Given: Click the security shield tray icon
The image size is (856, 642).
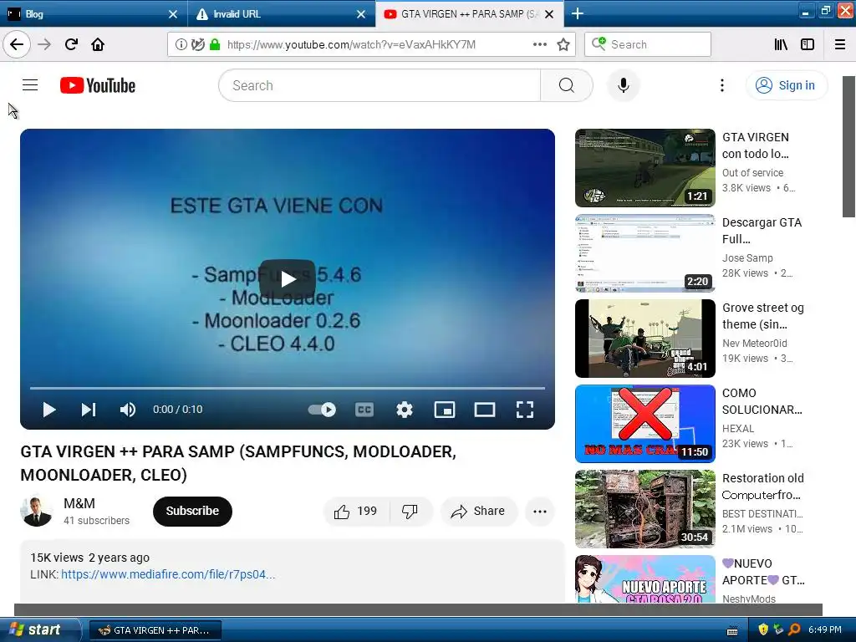Looking at the screenshot, I should (763, 629).
